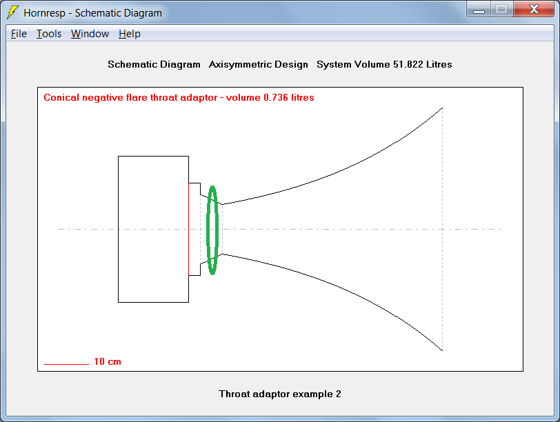This screenshot has width=560, height=422.
Task: Open the Window menu
Action: pos(90,34)
